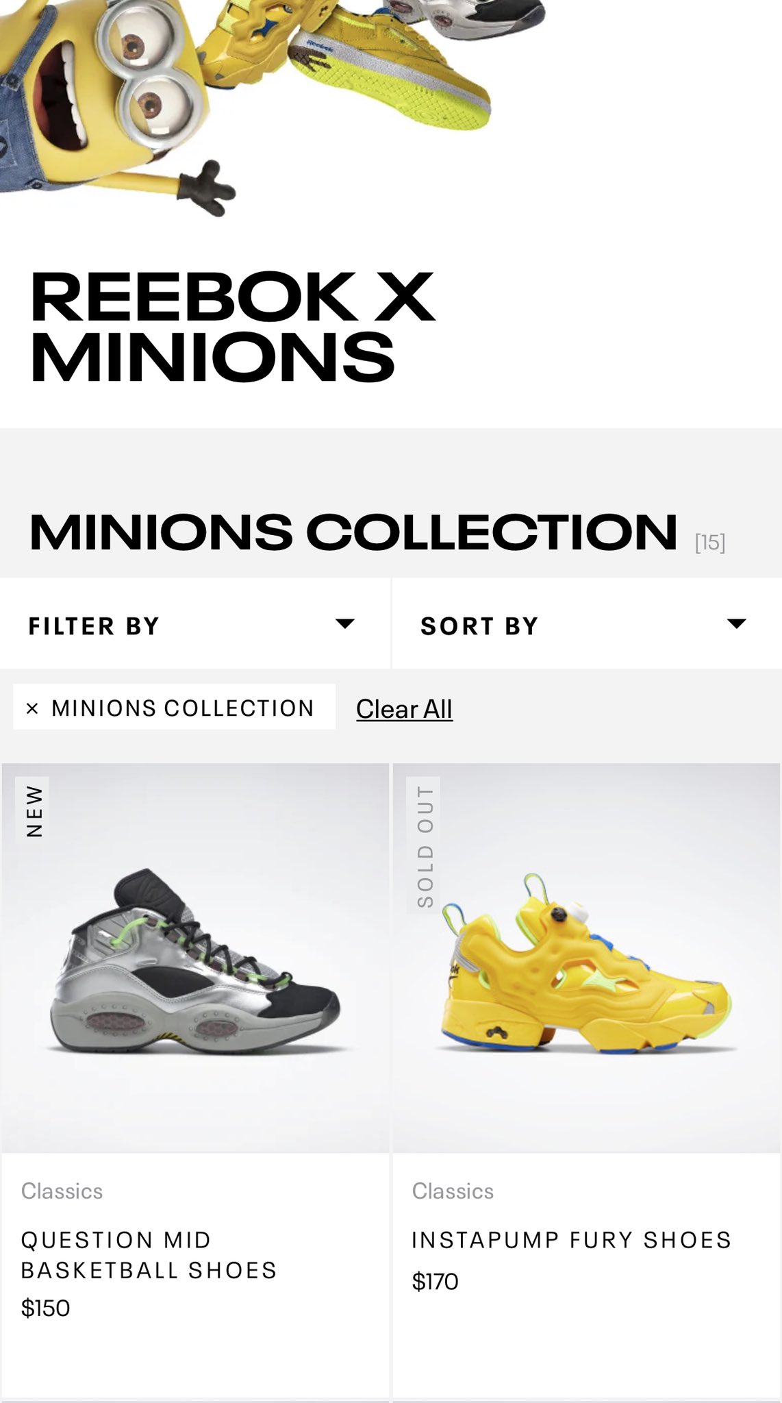The image size is (782, 1403).
Task: Click the SOLD OUT badge on Instapump
Action: (423, 845)
